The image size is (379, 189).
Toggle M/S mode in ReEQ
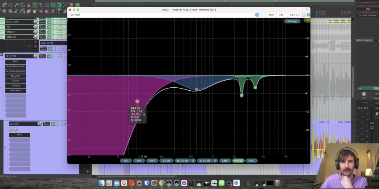click(139, 160)
